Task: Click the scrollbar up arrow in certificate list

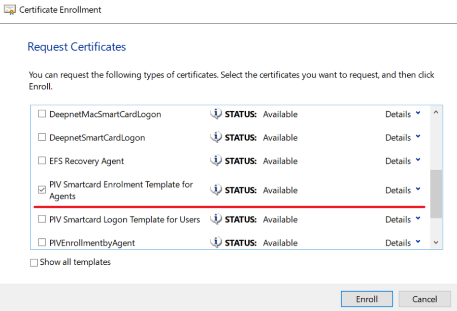Action: point(436,112)
